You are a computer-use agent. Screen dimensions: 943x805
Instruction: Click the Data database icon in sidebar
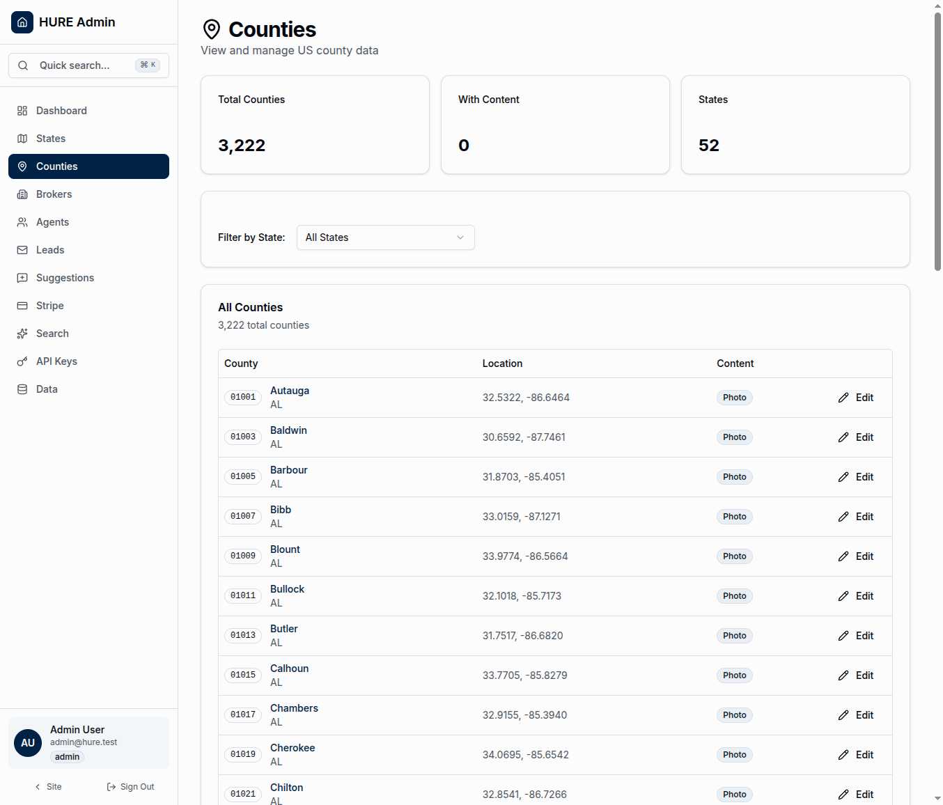coord(22,389)
